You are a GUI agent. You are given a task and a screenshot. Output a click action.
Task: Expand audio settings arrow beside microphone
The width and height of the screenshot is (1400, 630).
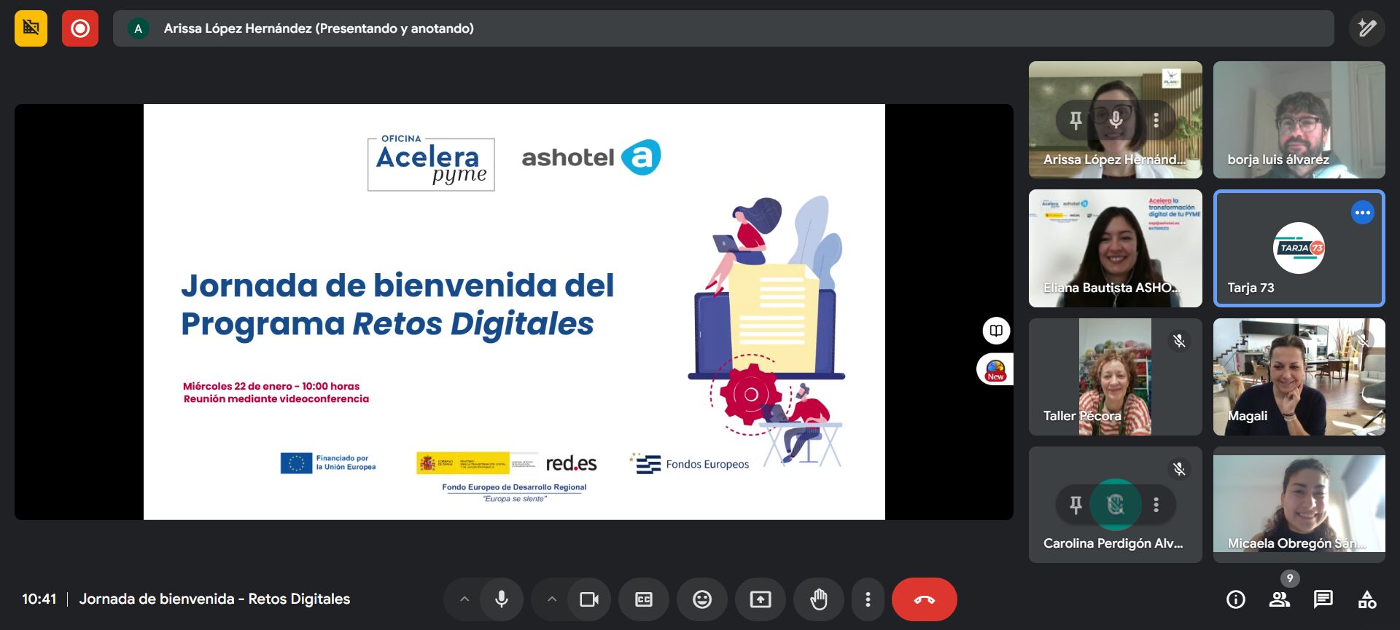(x=464, y=599)
